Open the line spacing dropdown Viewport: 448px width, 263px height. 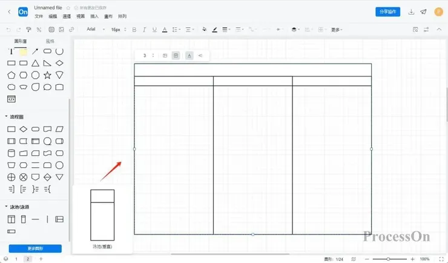pyautogui.click(x=176, y=30)
